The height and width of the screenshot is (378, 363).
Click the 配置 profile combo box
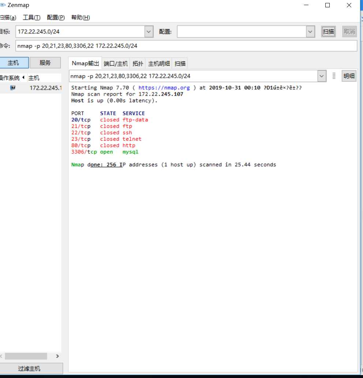click(242, 31)
